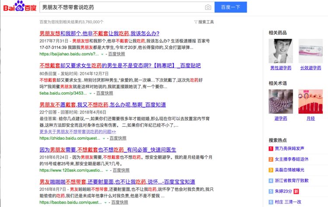Open the 搜索工具 filter menu
The width and height of the screenshot is (328, 207).
(x=204, y=22)
